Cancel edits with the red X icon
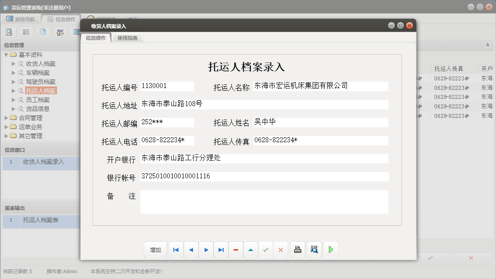 coord(281,250)
